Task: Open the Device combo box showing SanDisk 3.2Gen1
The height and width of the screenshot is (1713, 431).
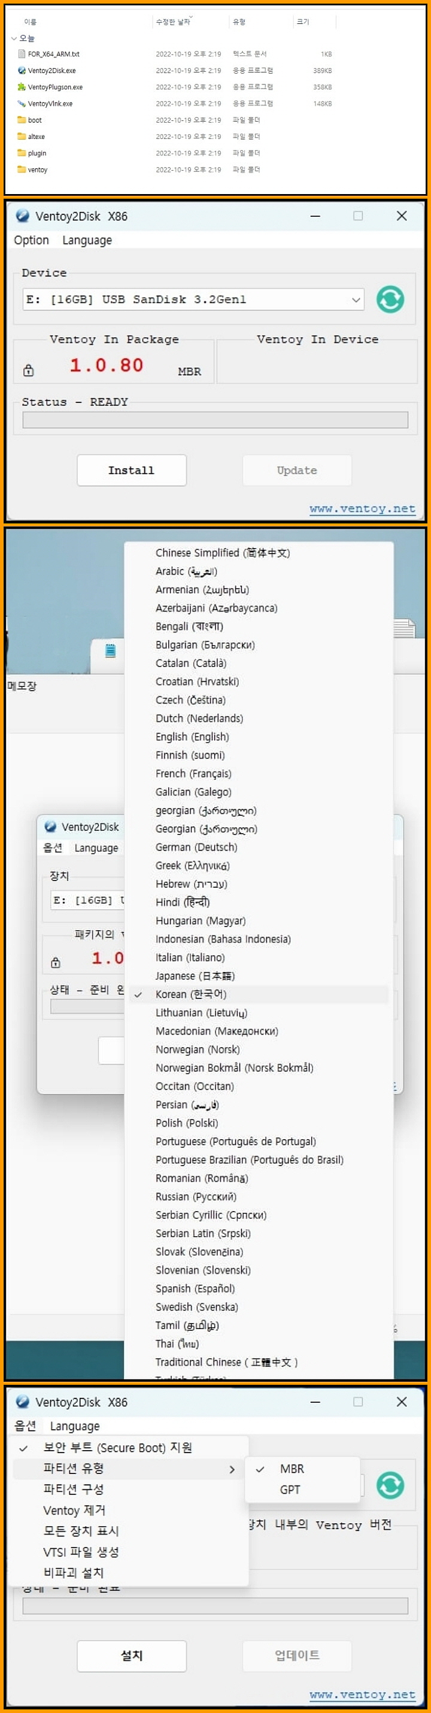Action: point(193,299)
